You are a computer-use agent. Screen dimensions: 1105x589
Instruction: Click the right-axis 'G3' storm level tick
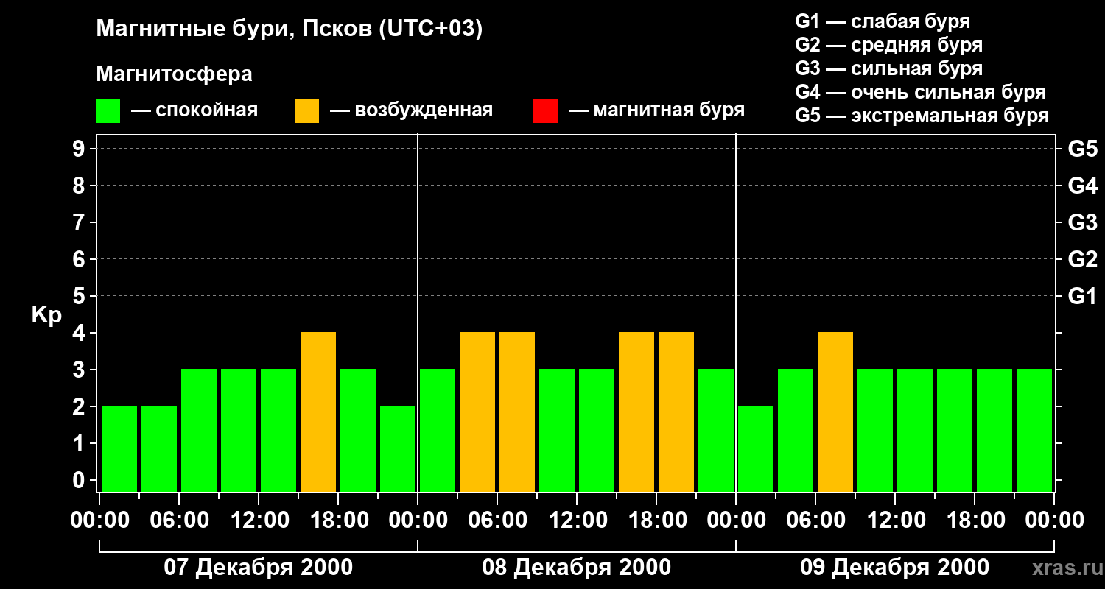[1083, 222]
